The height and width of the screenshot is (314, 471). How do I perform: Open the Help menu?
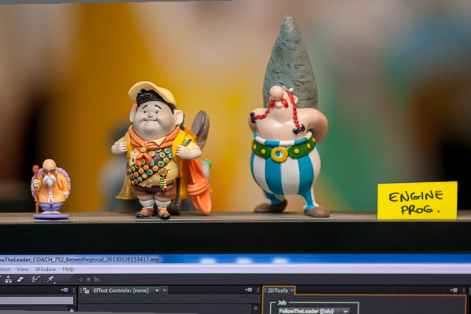point(68,269)
